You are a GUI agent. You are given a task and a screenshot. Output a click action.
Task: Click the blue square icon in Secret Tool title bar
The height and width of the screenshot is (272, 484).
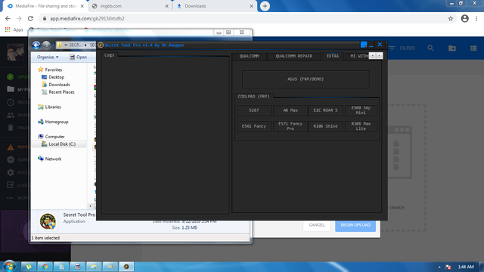click(x=364, y=45)
